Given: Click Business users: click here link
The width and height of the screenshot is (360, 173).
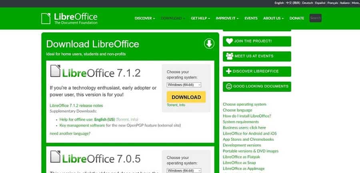Looking at the screenshot, I should tap(244, 128).
